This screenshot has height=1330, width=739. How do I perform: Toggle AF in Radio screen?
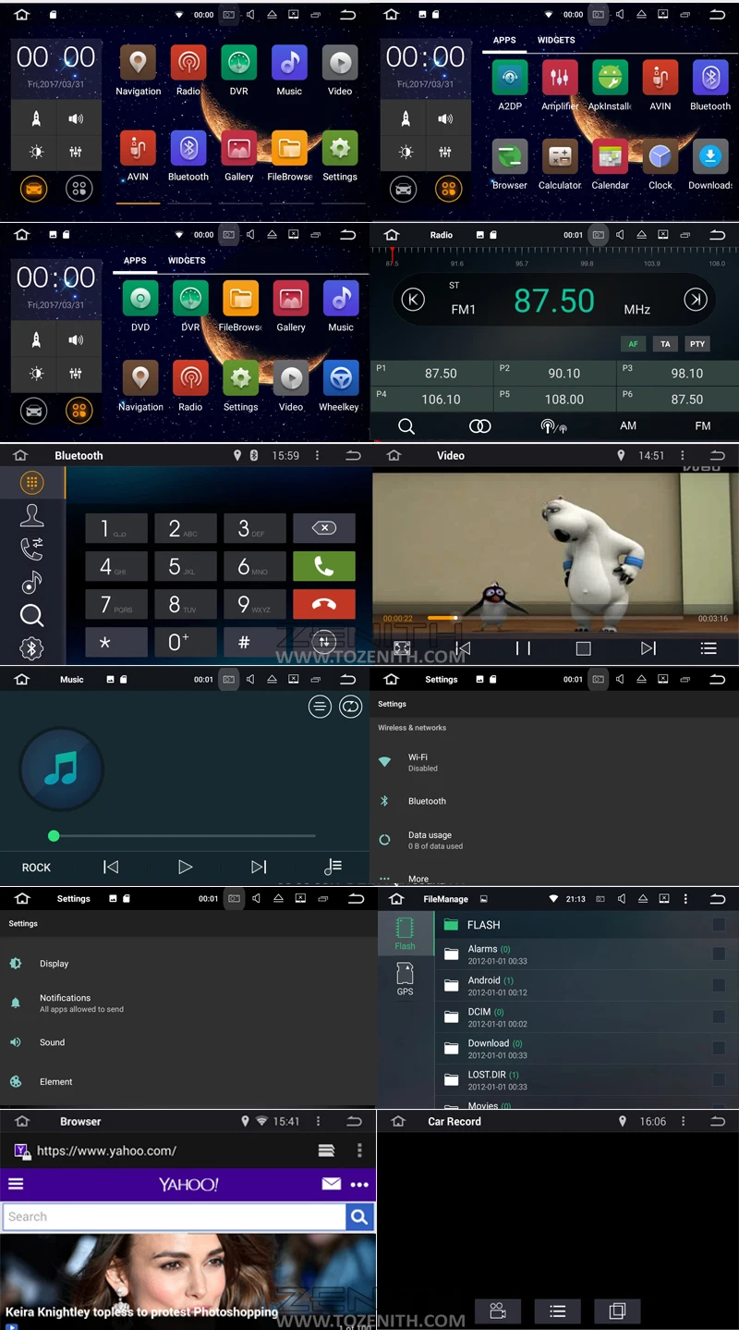633,344
